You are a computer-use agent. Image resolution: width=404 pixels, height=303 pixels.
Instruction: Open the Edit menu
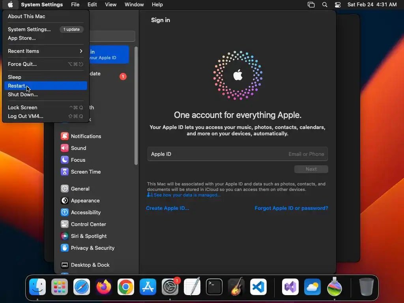92,5
